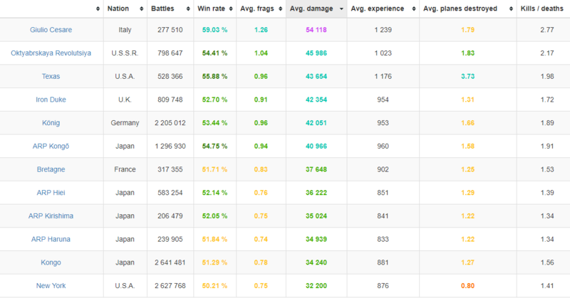The height and width of the screenshot is (298, 570).
Task: Sort by the Win rate column header
Action: [x=215, y=9]
